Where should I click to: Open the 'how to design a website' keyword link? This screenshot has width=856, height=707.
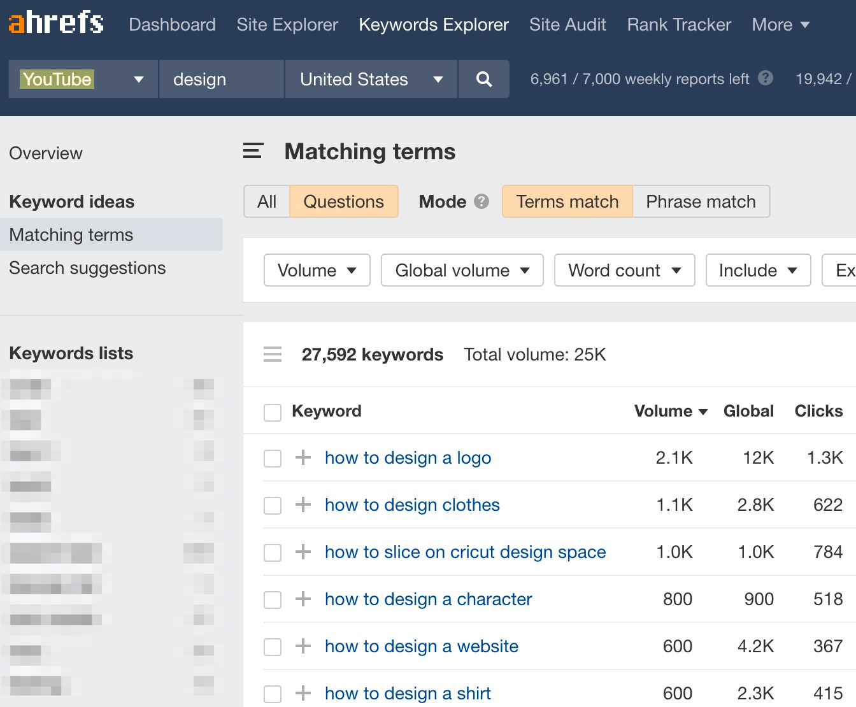click(421, 646)
